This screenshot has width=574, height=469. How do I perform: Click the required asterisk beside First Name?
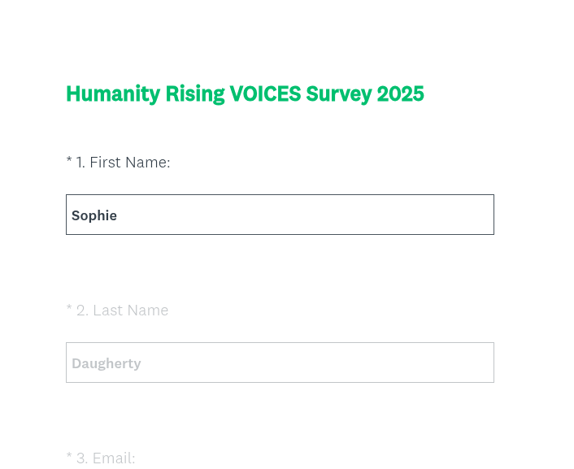pos(69,162)
